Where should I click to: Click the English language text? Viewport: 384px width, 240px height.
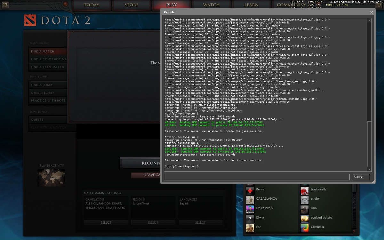pos(184,204)
